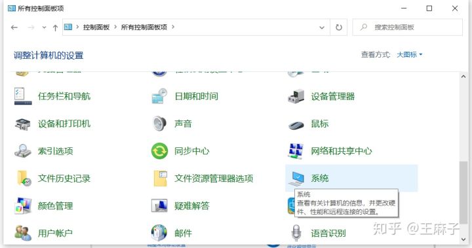Click the 同步中心 label
The width and height of the screenshot is (472, 248).
pos(191,151)
